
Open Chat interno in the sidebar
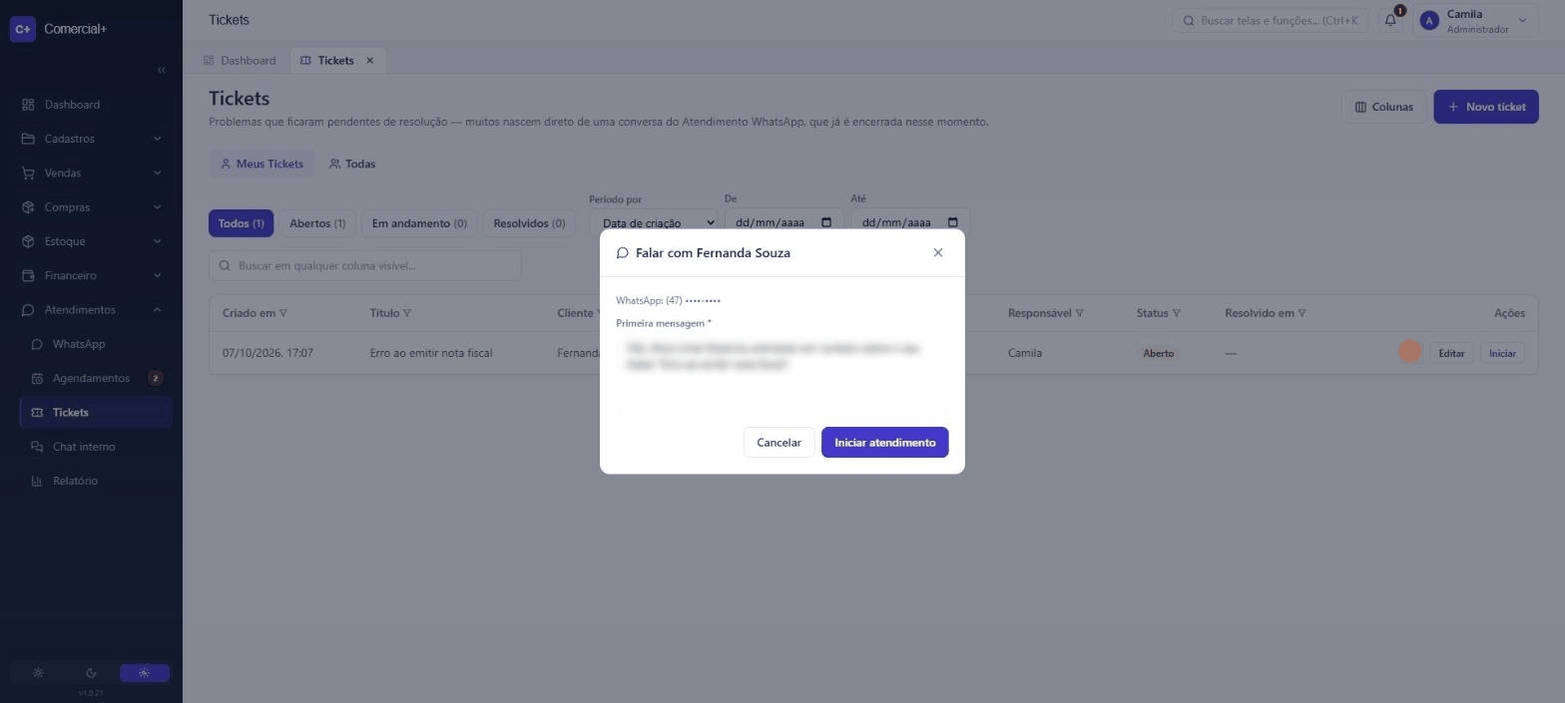pos(95,447)
